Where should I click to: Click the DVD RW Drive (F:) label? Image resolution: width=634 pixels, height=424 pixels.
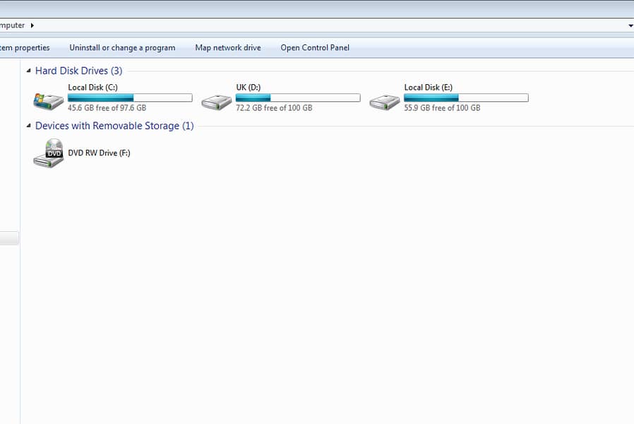click(99, 153)
